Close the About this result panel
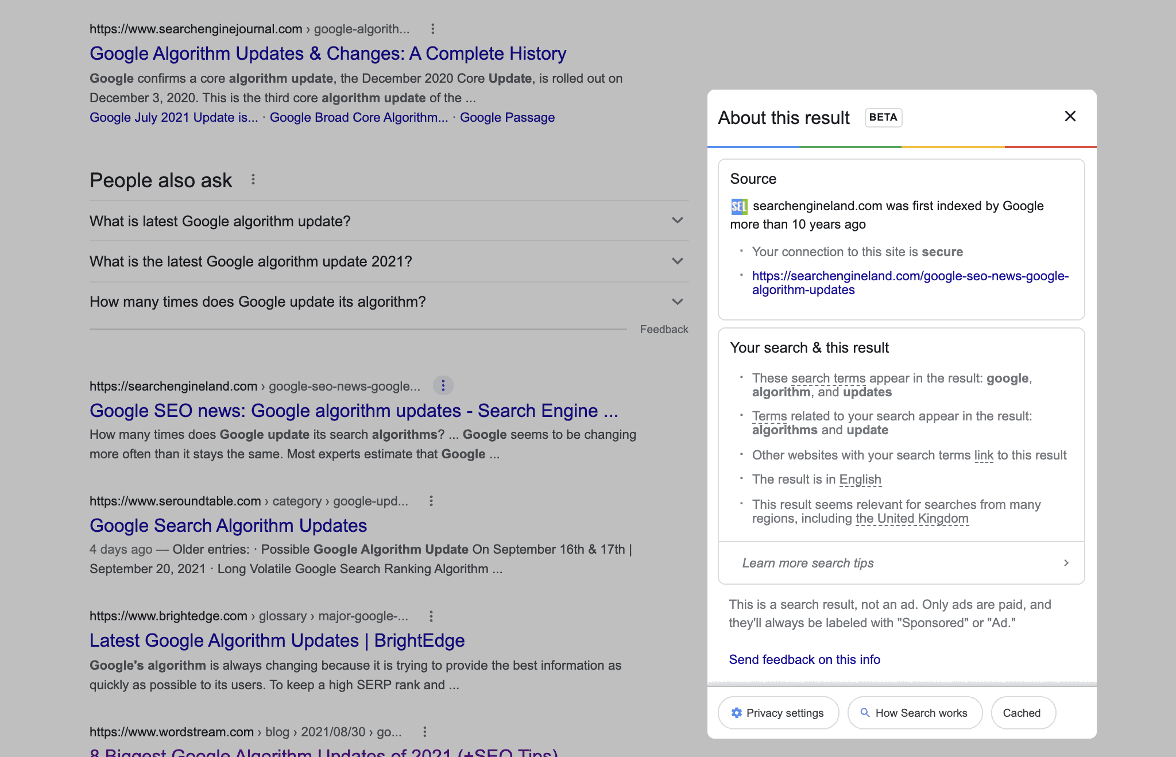Image resolution: width=1176 pixels, height=757 pixels. pyautogui.click(x=1070, y=117)
